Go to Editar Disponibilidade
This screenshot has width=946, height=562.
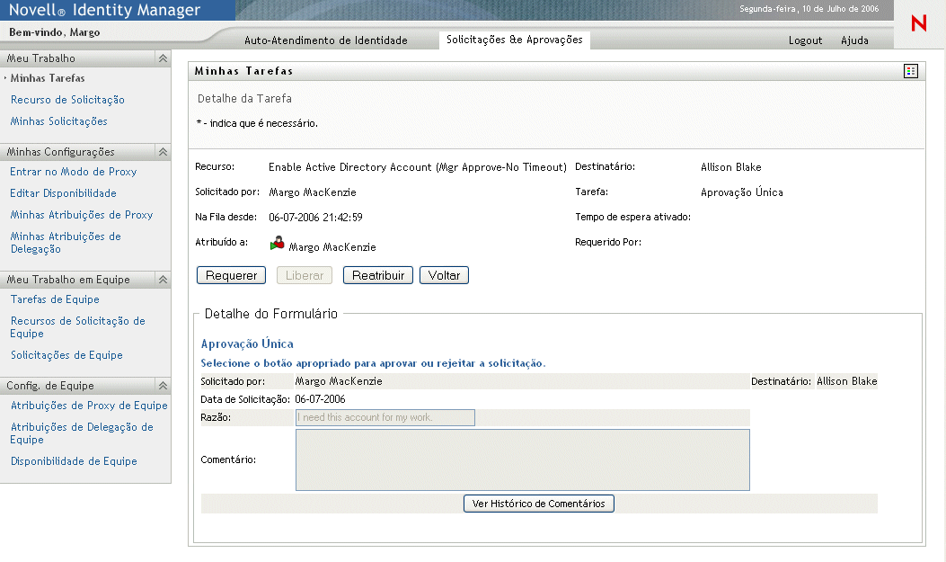[63, 193]
